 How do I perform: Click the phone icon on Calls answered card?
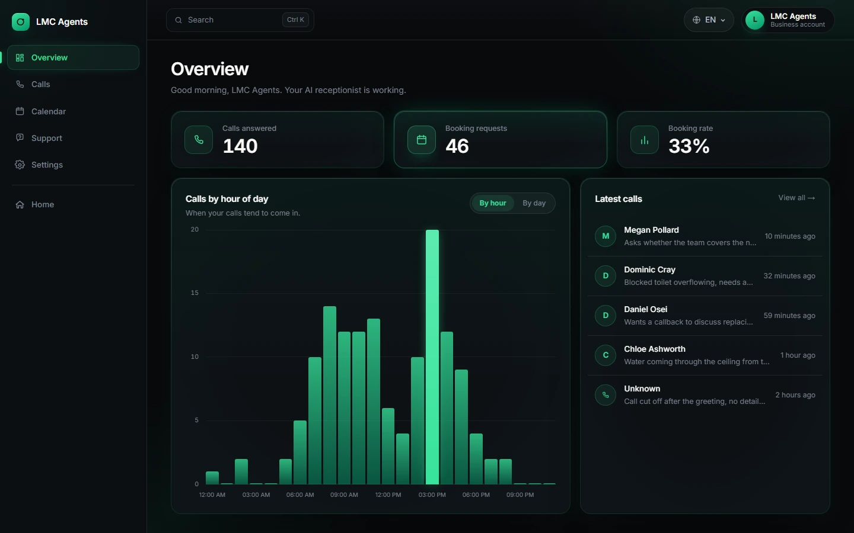click(199, 140)
